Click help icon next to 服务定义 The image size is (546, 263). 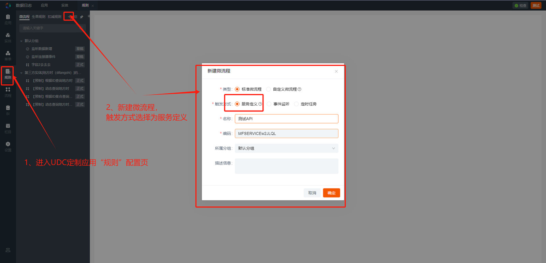pos(260,104)
